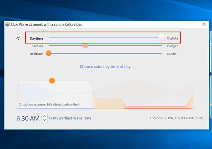Open Choose colors by time of day
The height and width of the screenshot is (149, 212).
[x=105, y=67]
